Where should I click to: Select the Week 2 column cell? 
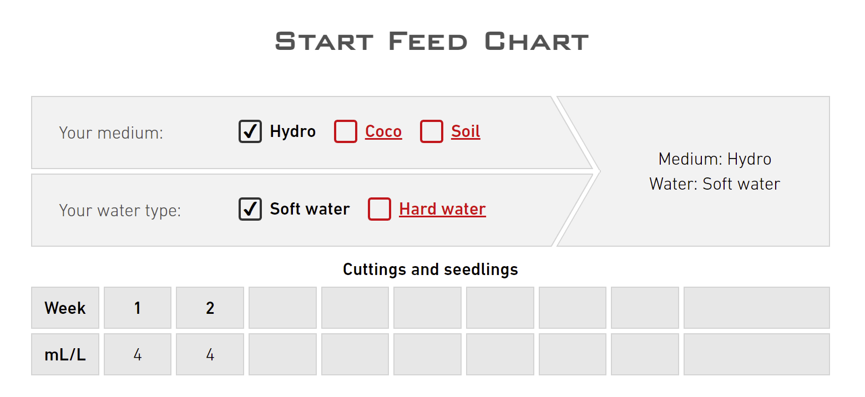(x=210, y=308)
